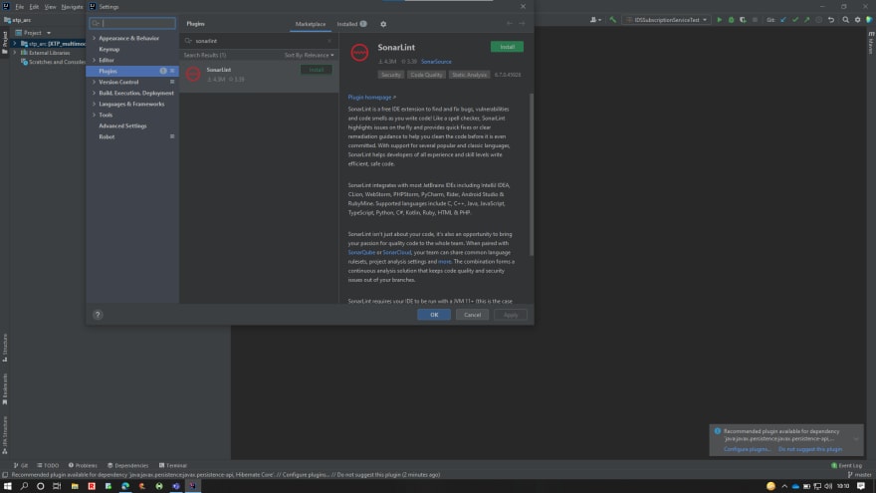The image size is (876, 493).
Task: Open IDSSubscriptionServiceTest run configuration dropdown
Action: pos(667,20)
